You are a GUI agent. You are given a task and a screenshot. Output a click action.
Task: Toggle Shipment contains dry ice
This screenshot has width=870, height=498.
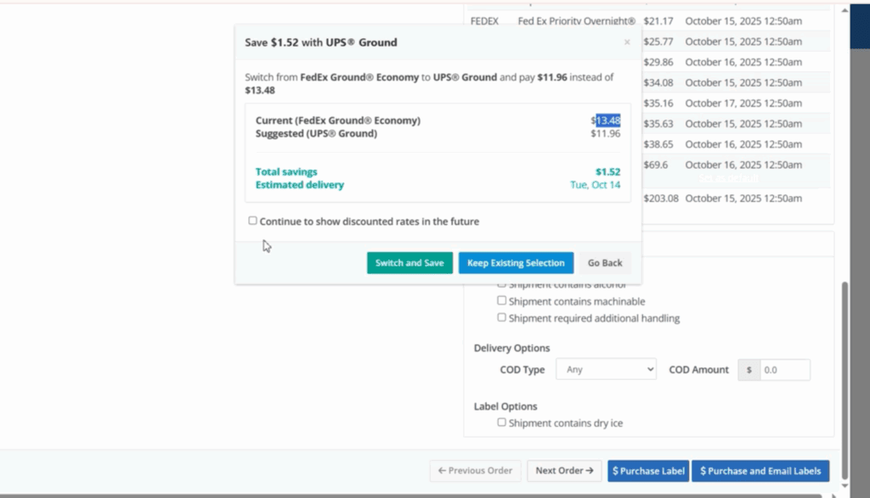pyautogui.click(x=502, y=422)
